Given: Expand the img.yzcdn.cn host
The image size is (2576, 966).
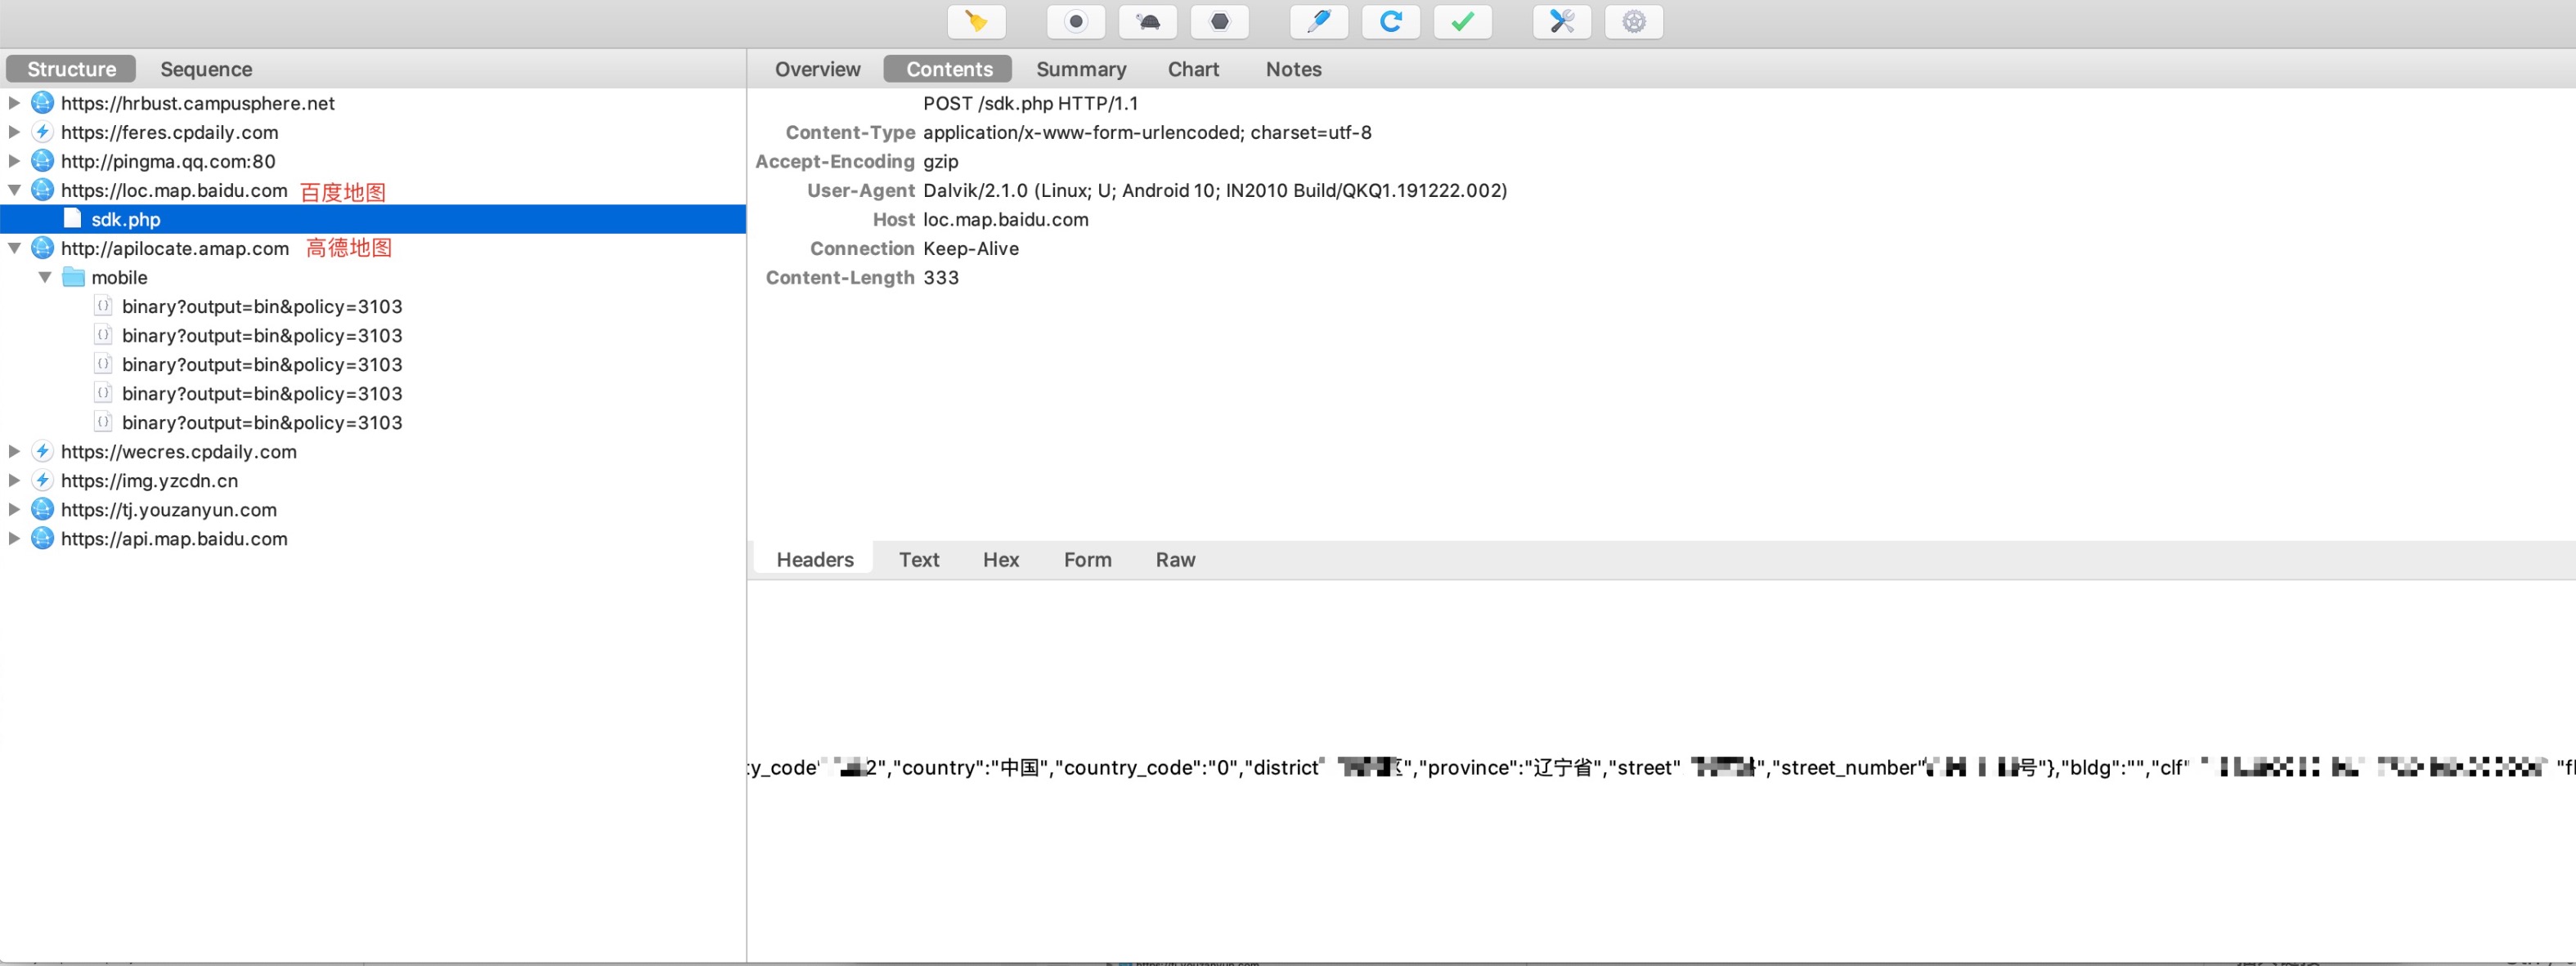Looking at the screenshot, I should 14,481.
